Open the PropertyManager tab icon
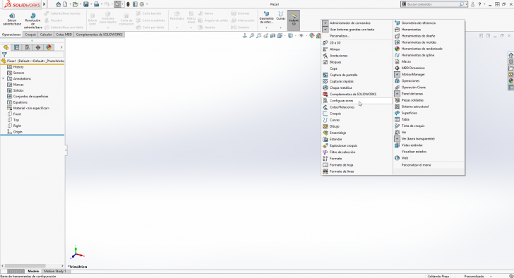 pyautogui.click(x=16, y=47)
